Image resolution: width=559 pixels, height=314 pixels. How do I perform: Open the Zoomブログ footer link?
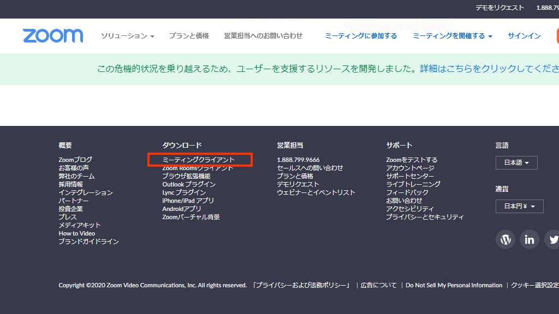75,160
